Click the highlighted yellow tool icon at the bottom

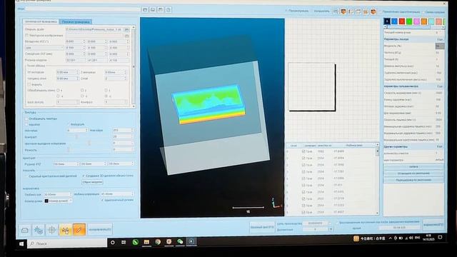point(65,230)
